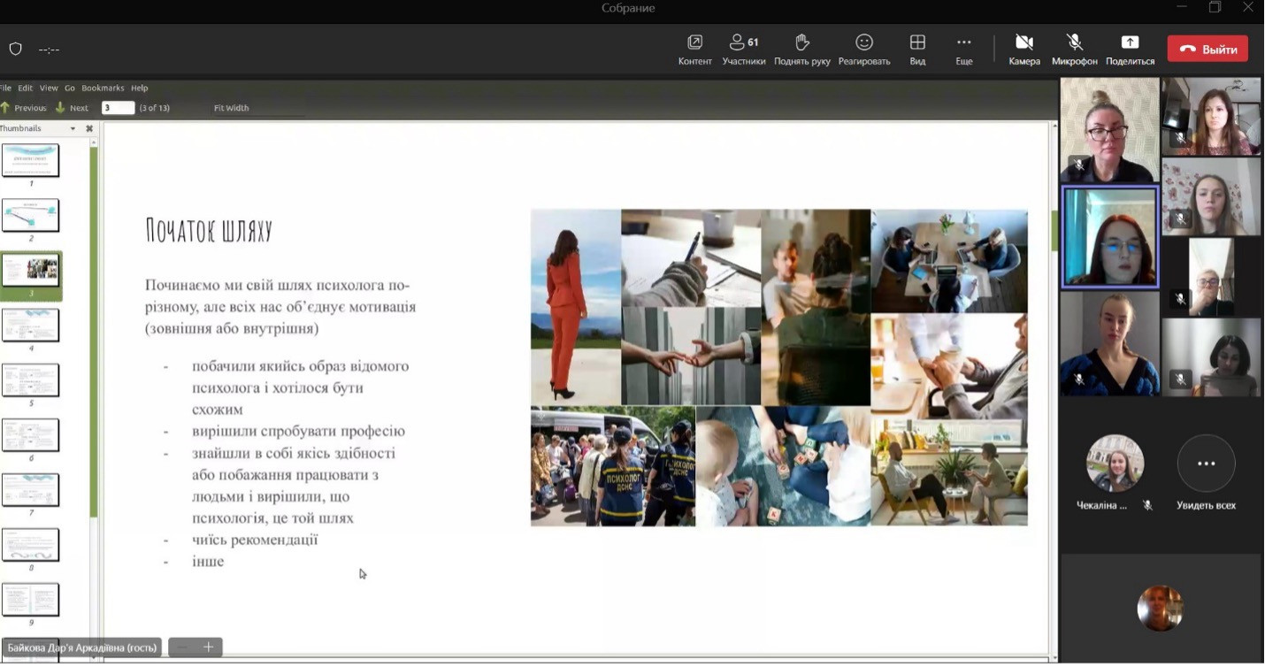This screenshot has height=667, width=1265.
Task: Open the Реагировать emoji reactions
Action: (x=863, y=43)
